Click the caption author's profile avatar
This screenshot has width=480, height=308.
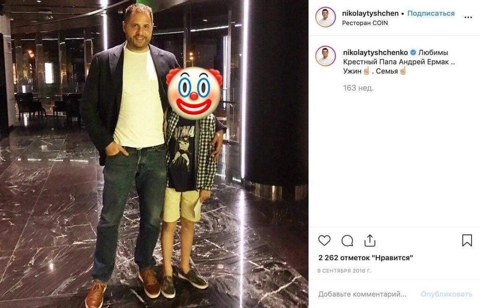tap(325, 56)
